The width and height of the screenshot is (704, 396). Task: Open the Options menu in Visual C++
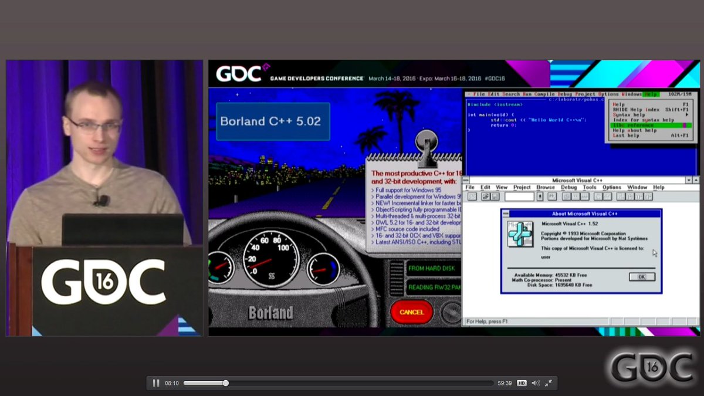[612, 187]
